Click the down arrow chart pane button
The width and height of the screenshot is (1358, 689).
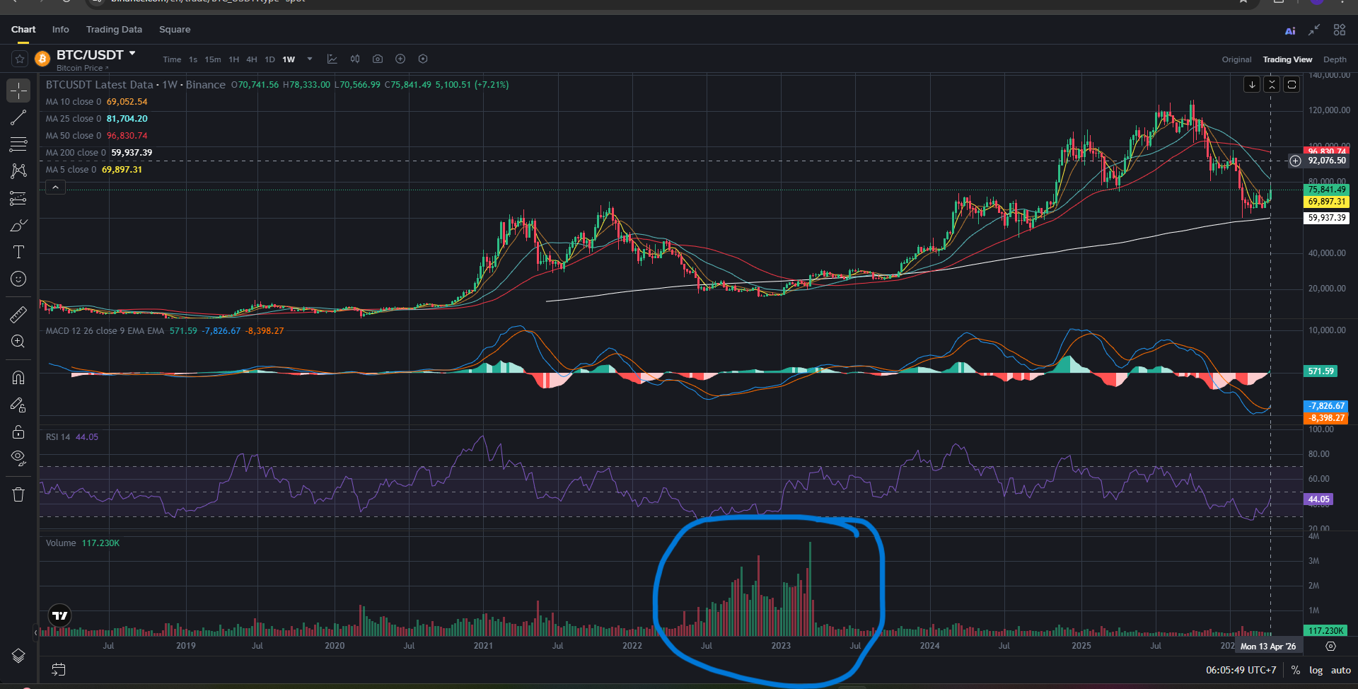[x=1252, y=85]
